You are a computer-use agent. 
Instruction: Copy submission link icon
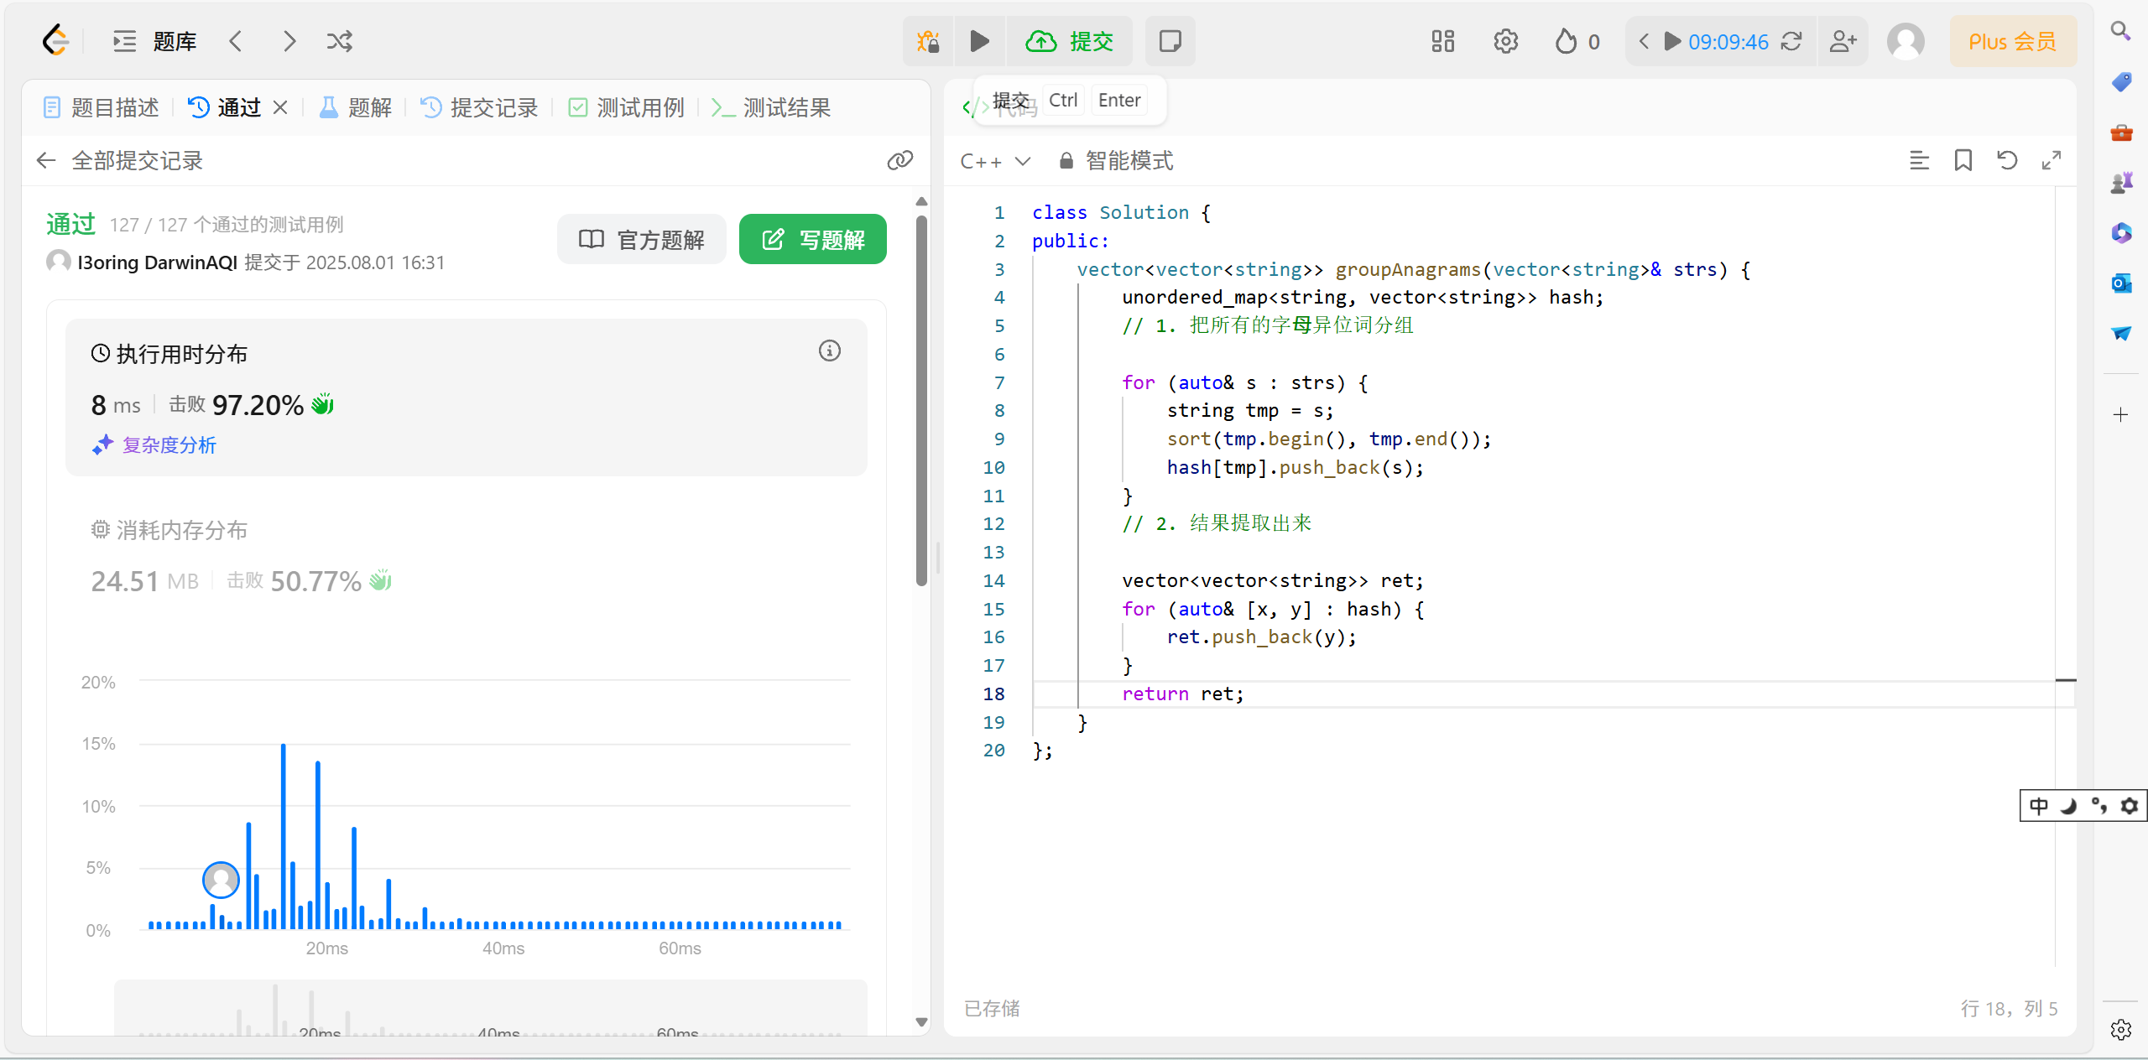899,160
